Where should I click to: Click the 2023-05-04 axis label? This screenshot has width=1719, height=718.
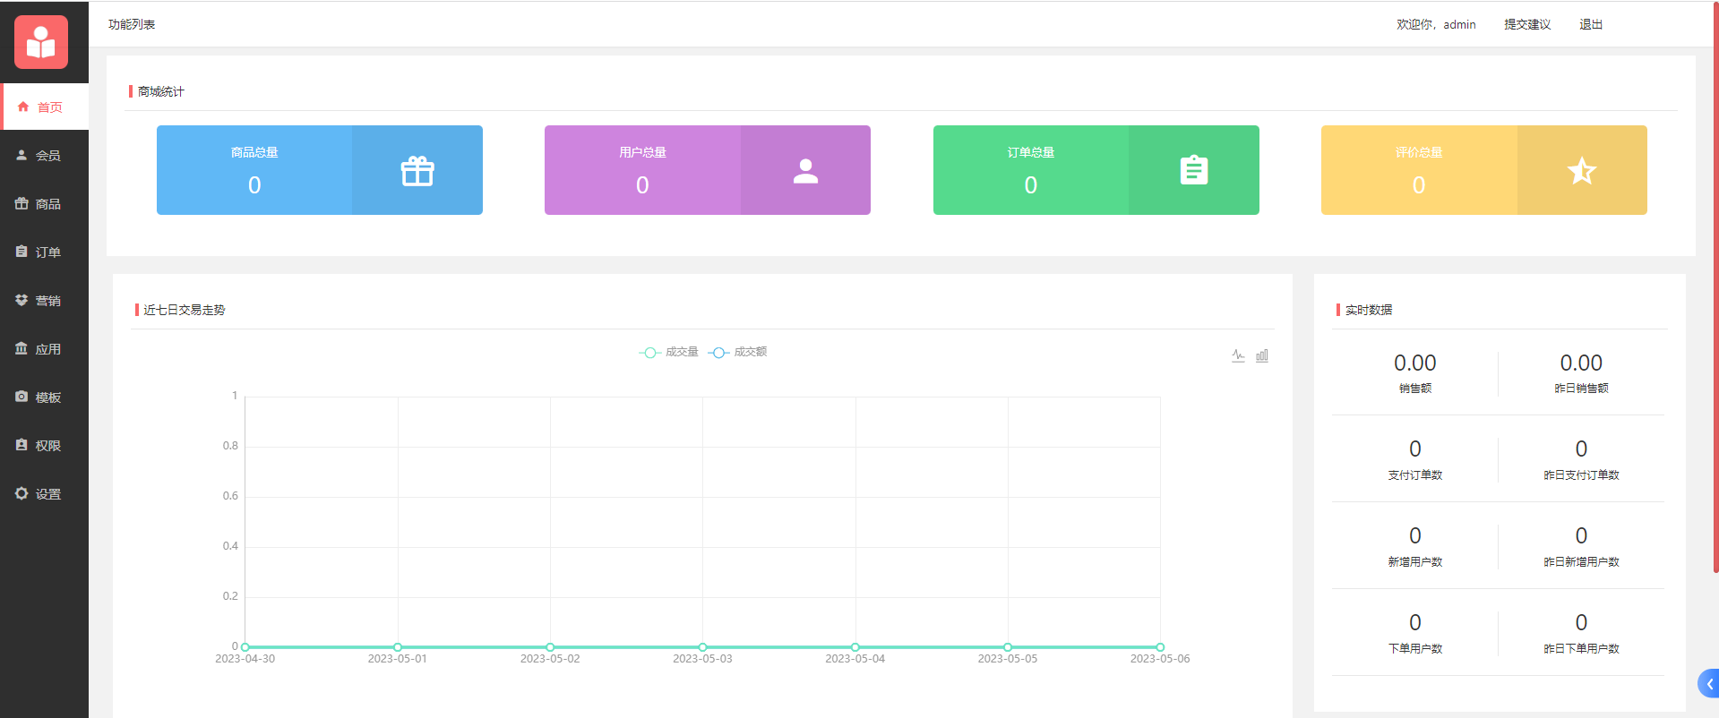pyautogui.click(x=855, y=659)
